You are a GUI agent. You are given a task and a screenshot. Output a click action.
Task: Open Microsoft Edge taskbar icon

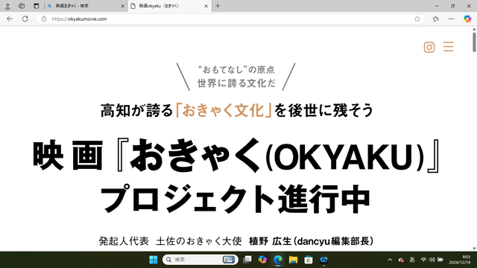tap(278, 260)
